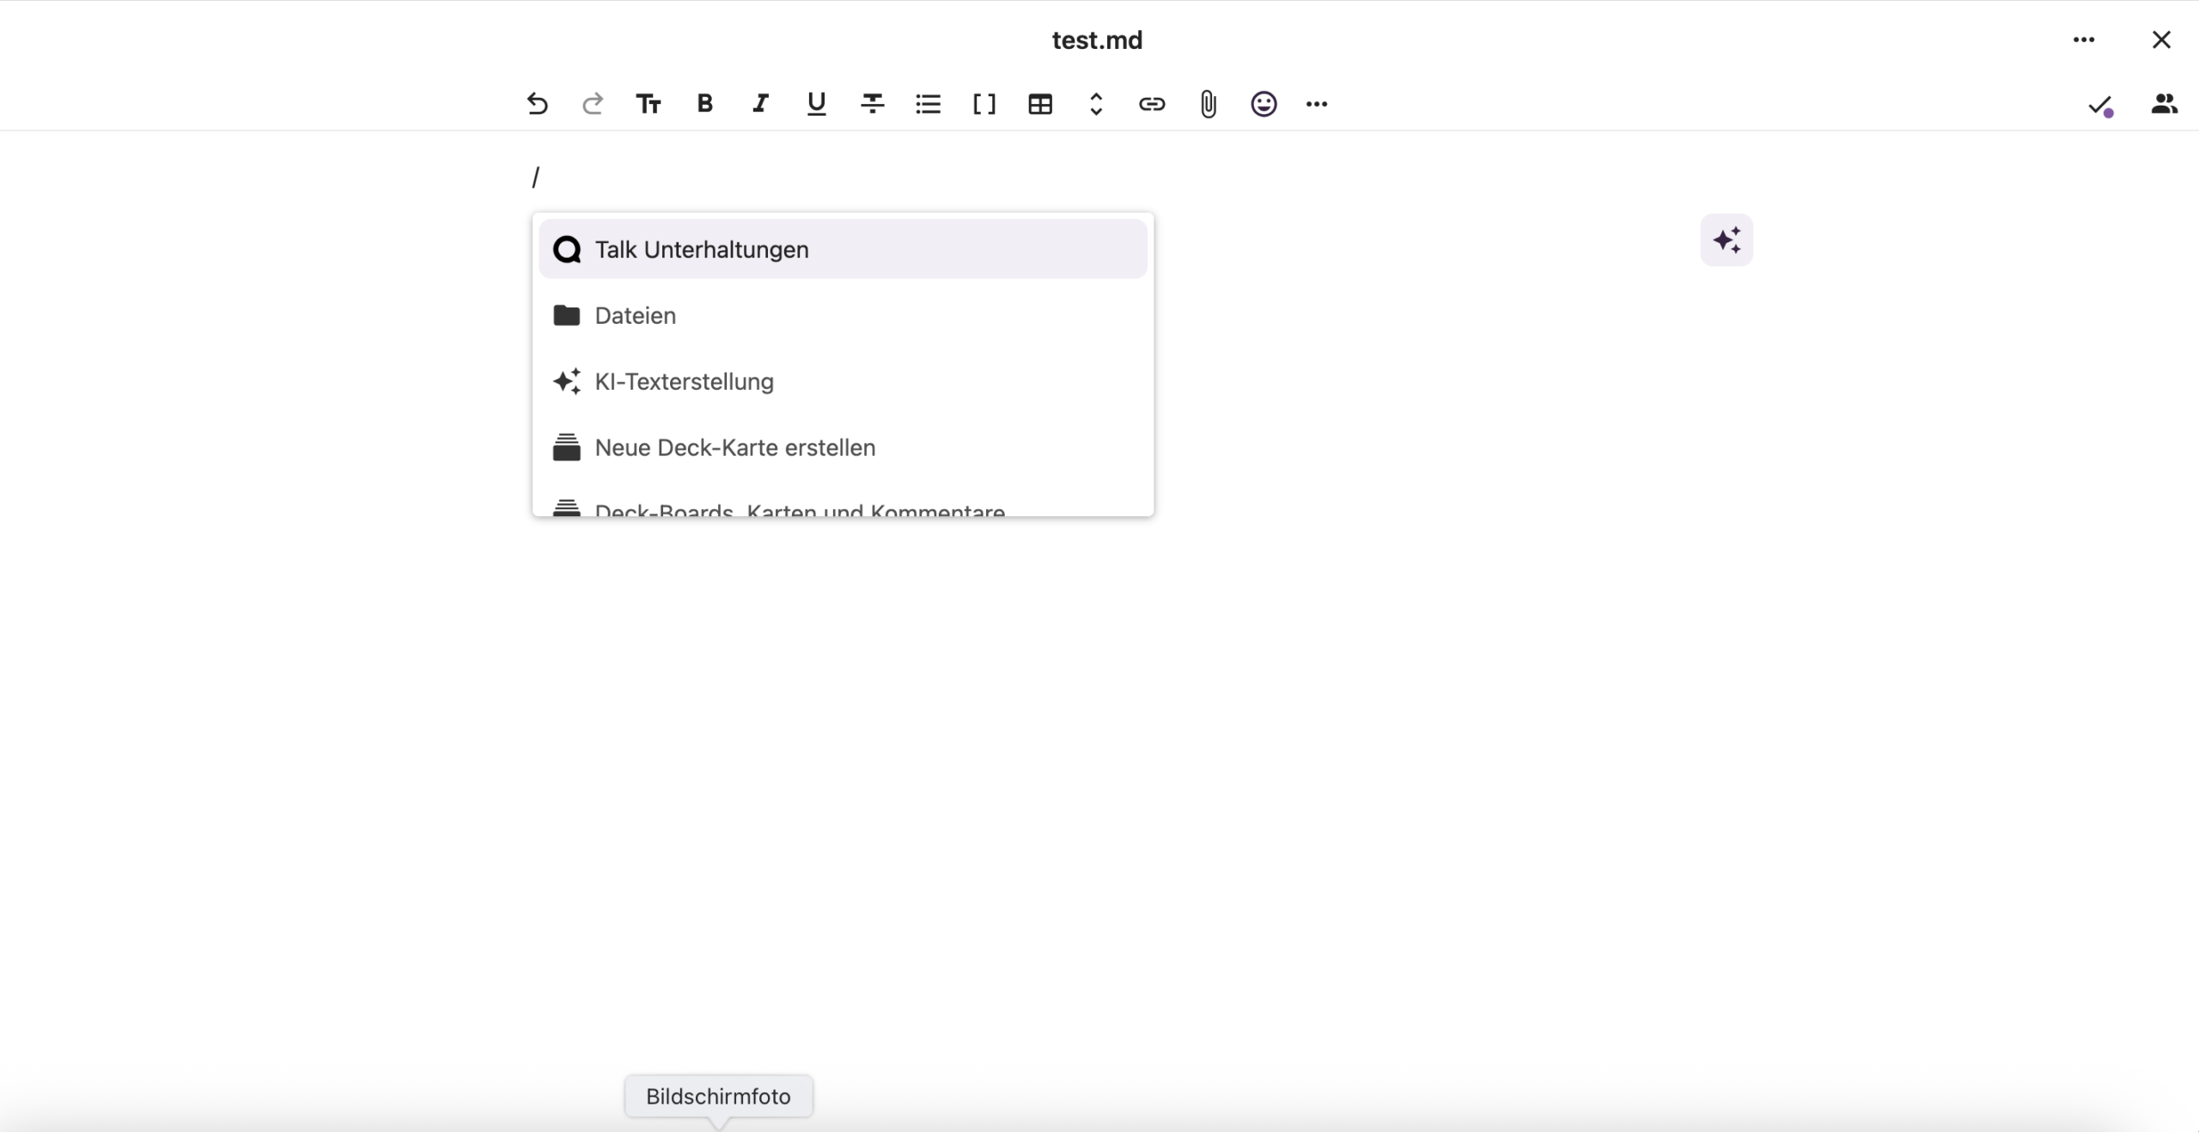Open the headings text size menu
The image size is (2199, 1132).
coord(649,104)
